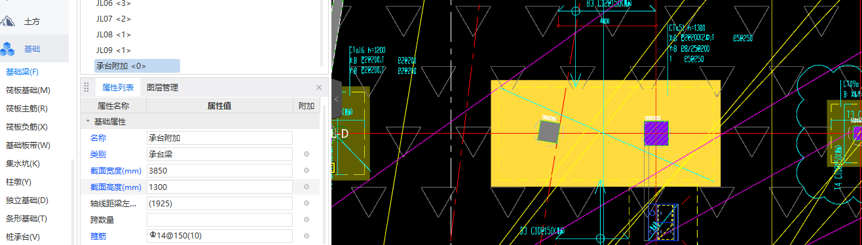This screenshot has width=862, height=245.
Task: Collapse the 基础属性 group
Action: click(x=88, y=121)
